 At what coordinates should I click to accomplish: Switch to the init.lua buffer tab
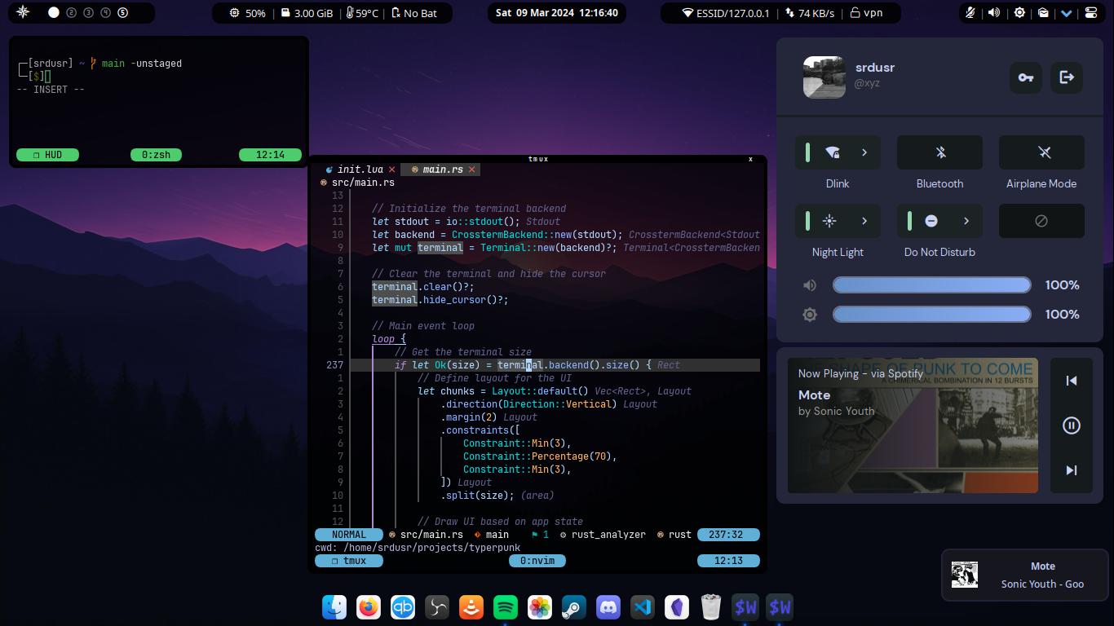coord(360,170)
